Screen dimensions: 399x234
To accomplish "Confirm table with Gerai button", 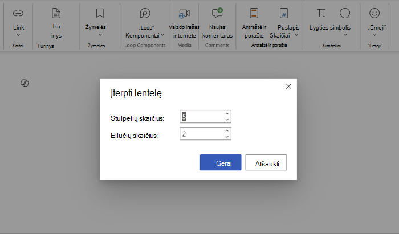I will coord(221,162).
